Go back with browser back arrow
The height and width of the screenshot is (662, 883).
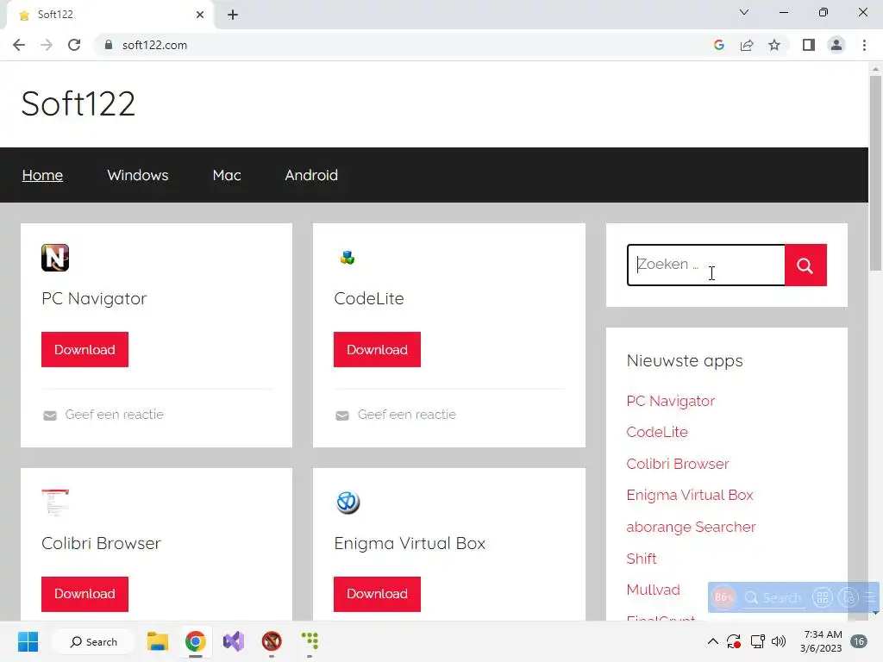(x=19, y=45)
